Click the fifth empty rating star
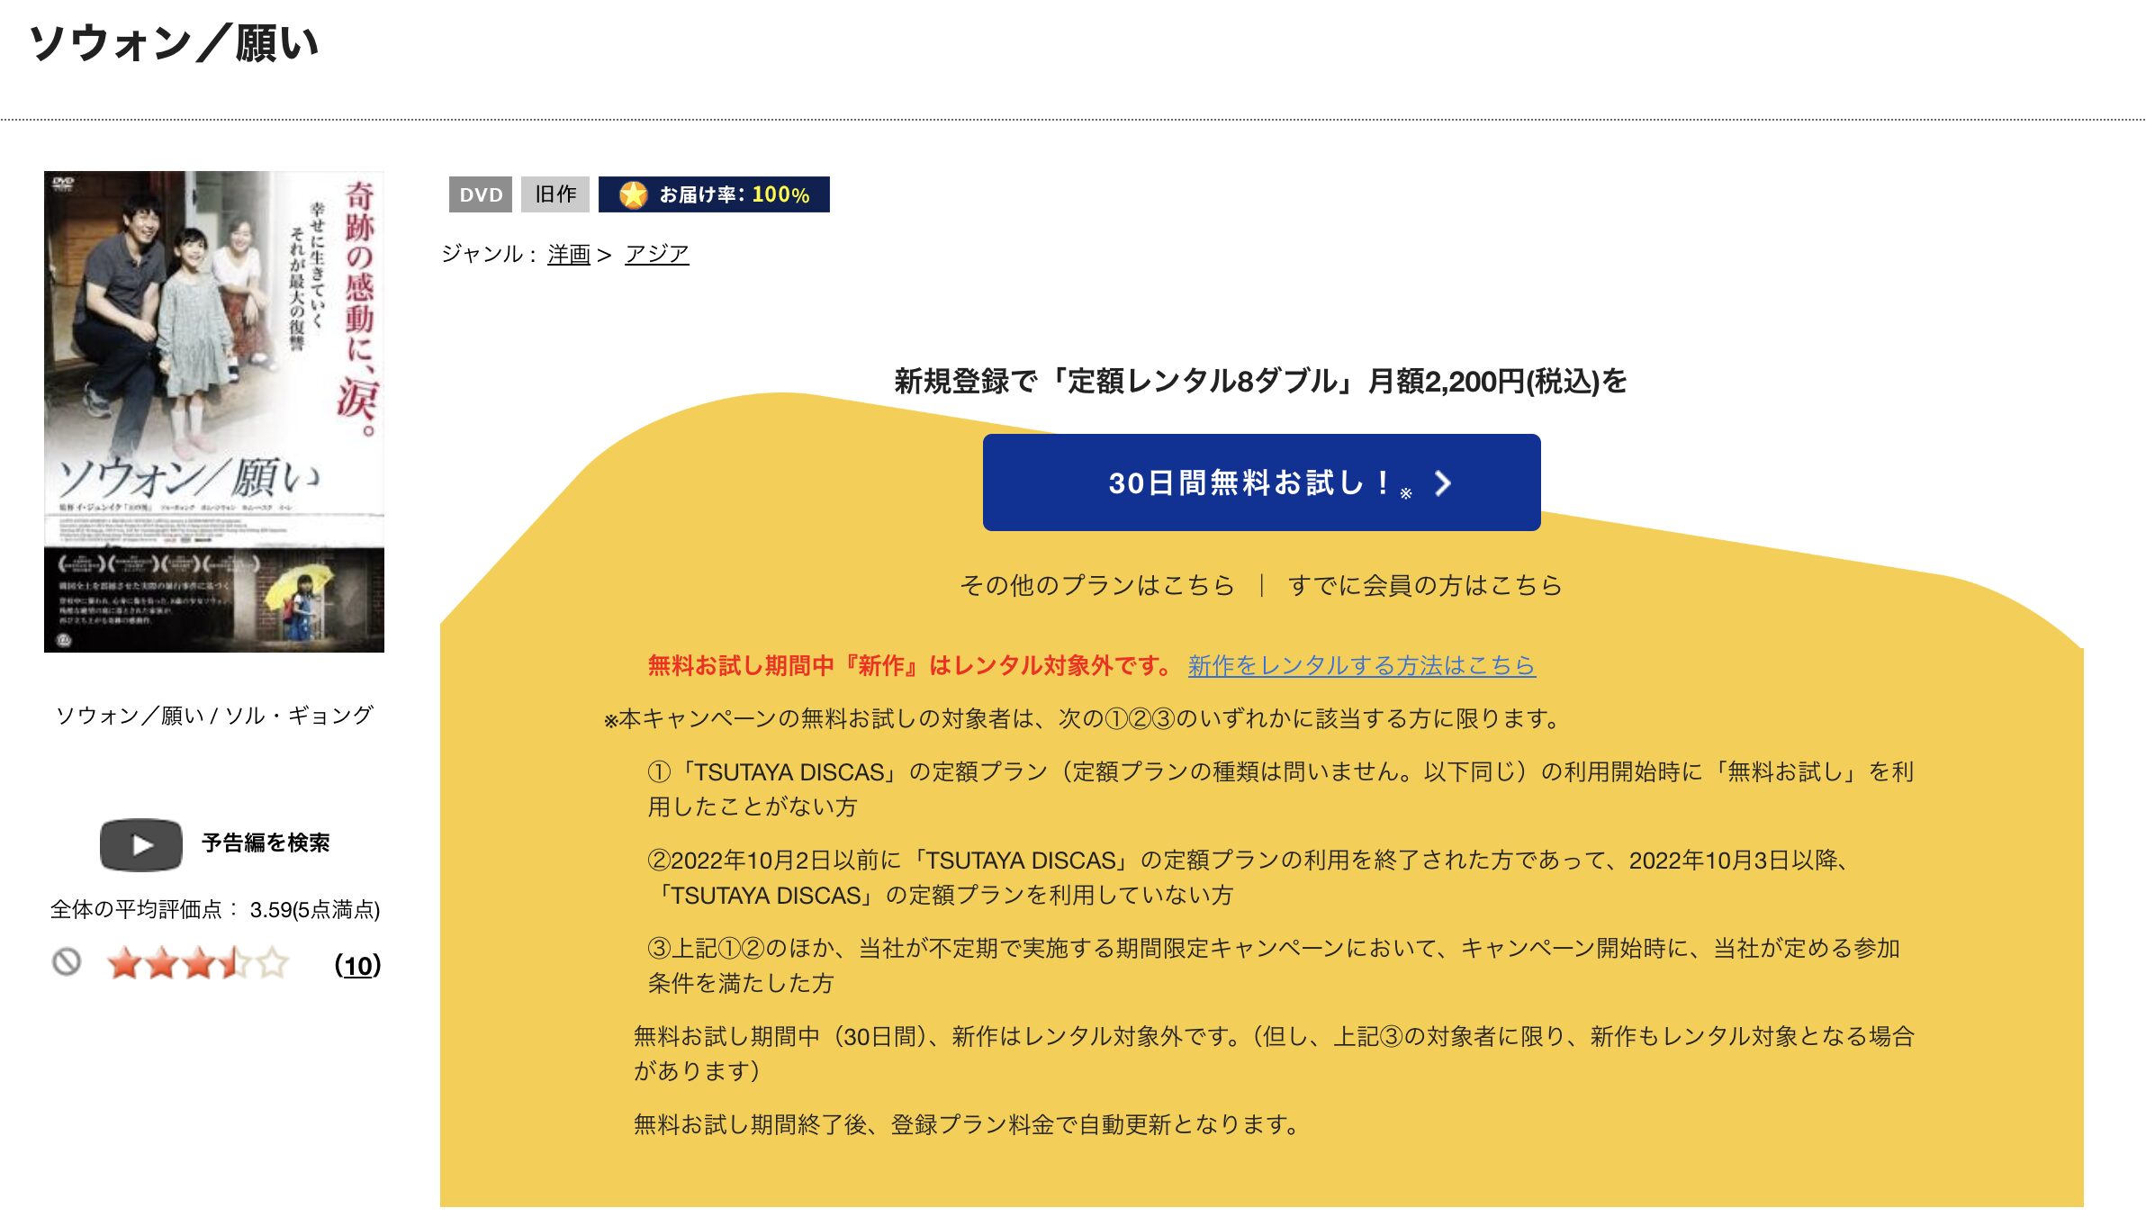This screenshot has height=1226, width=2146. pos(272,964)
